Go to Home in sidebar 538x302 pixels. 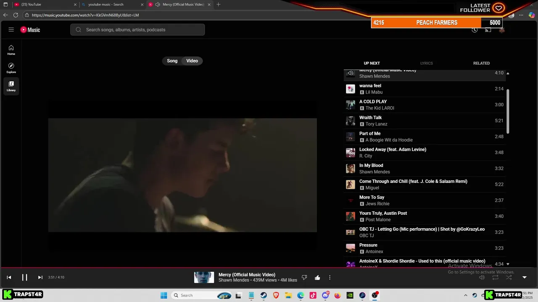click(x=11, y=50)
